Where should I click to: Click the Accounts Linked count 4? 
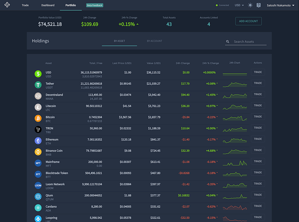point(209,24)
